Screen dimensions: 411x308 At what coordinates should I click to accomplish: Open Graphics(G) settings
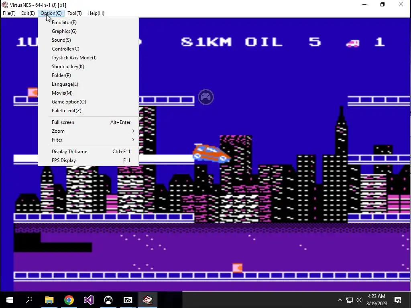88,31
